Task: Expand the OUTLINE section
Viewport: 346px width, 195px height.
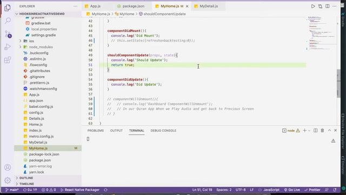Action: (x=26, y=178)
